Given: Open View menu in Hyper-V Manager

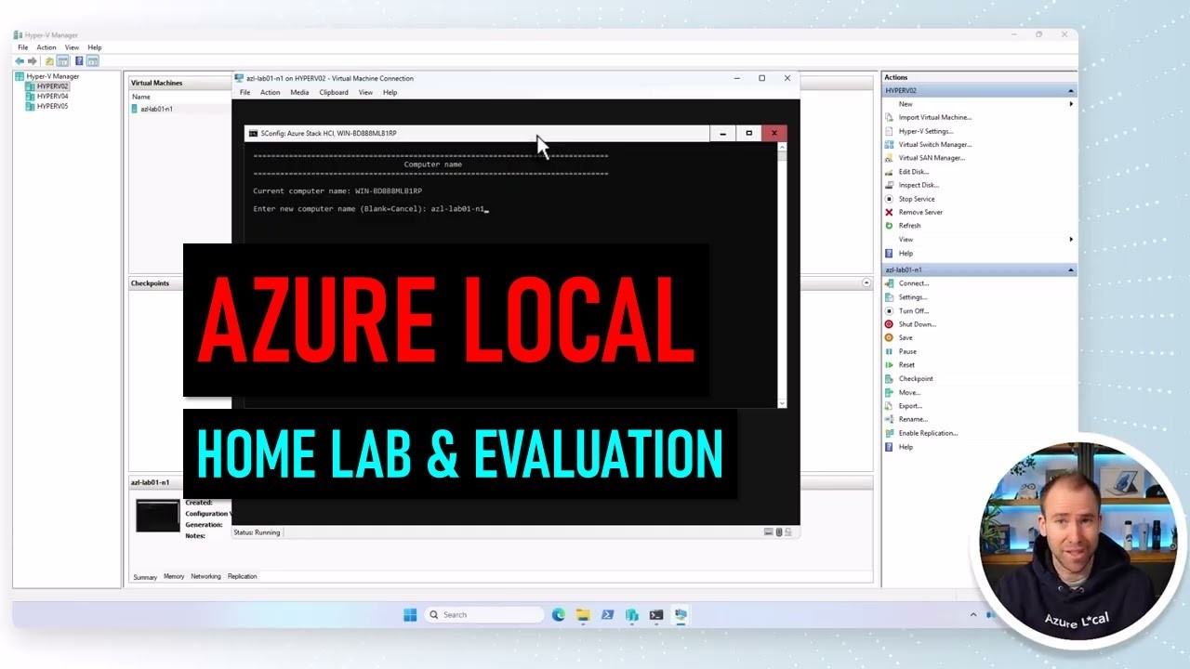Looking at the screenshot, I should click(x=72, y=47).
